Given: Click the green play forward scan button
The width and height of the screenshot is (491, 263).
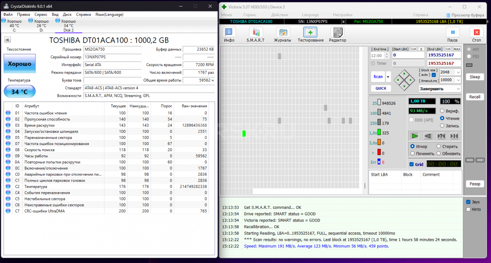Looking at the screenshot, I should tap(415, 136).
